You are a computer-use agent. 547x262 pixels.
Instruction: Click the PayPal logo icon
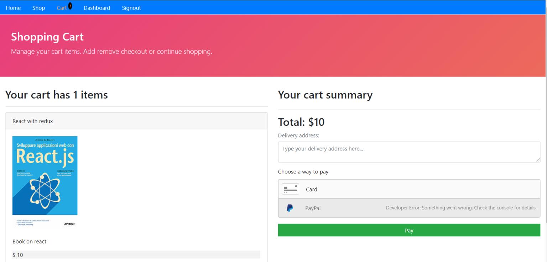290,208
